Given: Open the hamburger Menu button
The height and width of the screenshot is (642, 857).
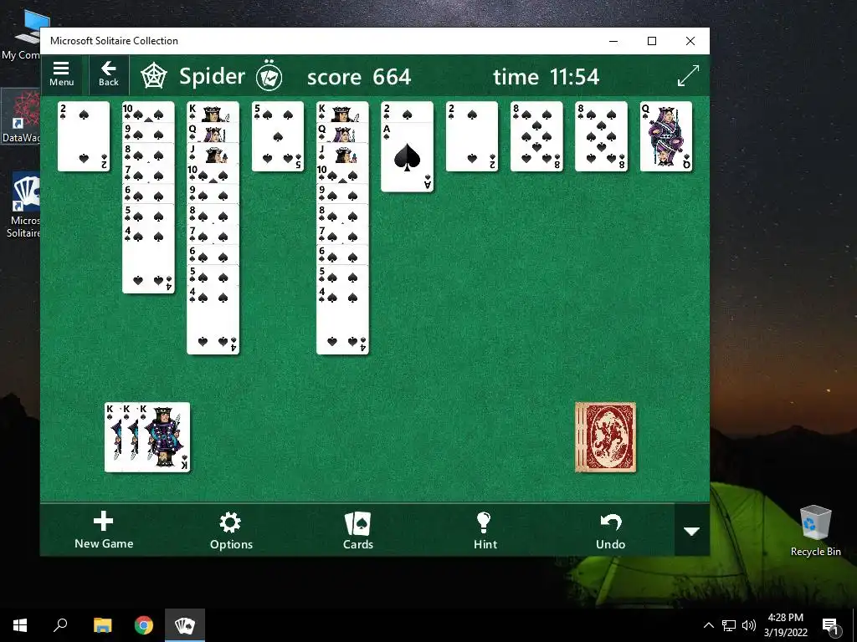Looking at the screenshot, I should 61,74.
